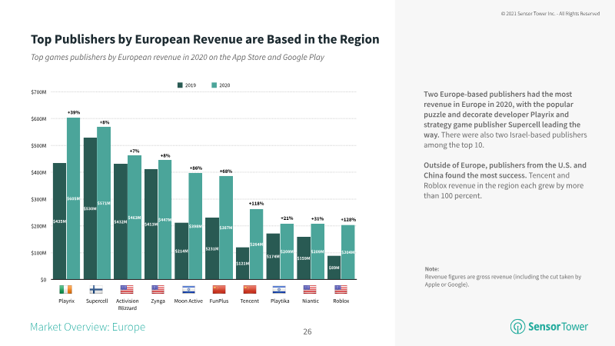Screen dimensions: 615x346
Task: Click the Playrix publisher label
Action: (67, 301)
